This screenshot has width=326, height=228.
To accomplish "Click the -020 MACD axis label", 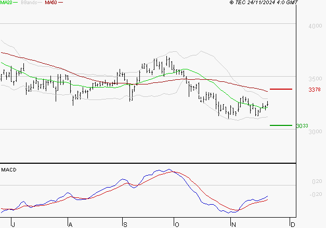I will pos(316,194).
